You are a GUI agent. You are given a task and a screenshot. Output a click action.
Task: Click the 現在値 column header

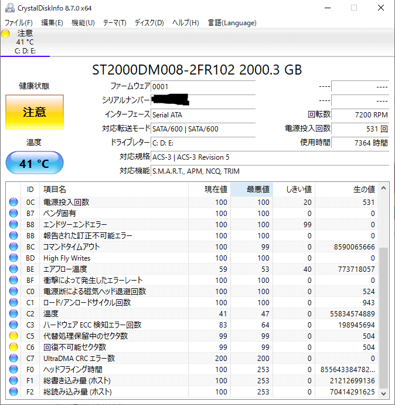click(209, 190)
